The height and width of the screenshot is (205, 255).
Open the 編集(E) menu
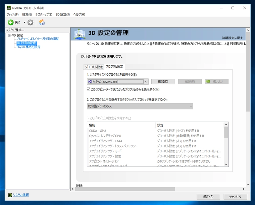point(27,14)
